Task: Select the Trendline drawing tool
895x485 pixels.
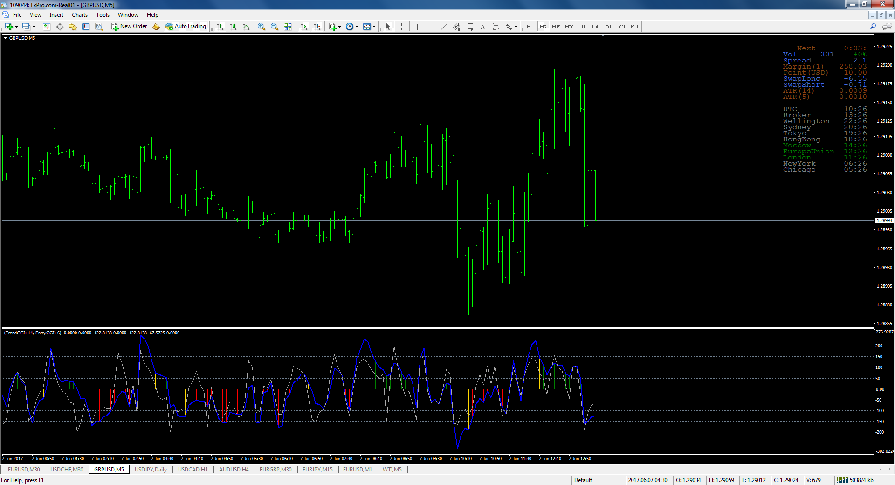Action: pos(444,27)
